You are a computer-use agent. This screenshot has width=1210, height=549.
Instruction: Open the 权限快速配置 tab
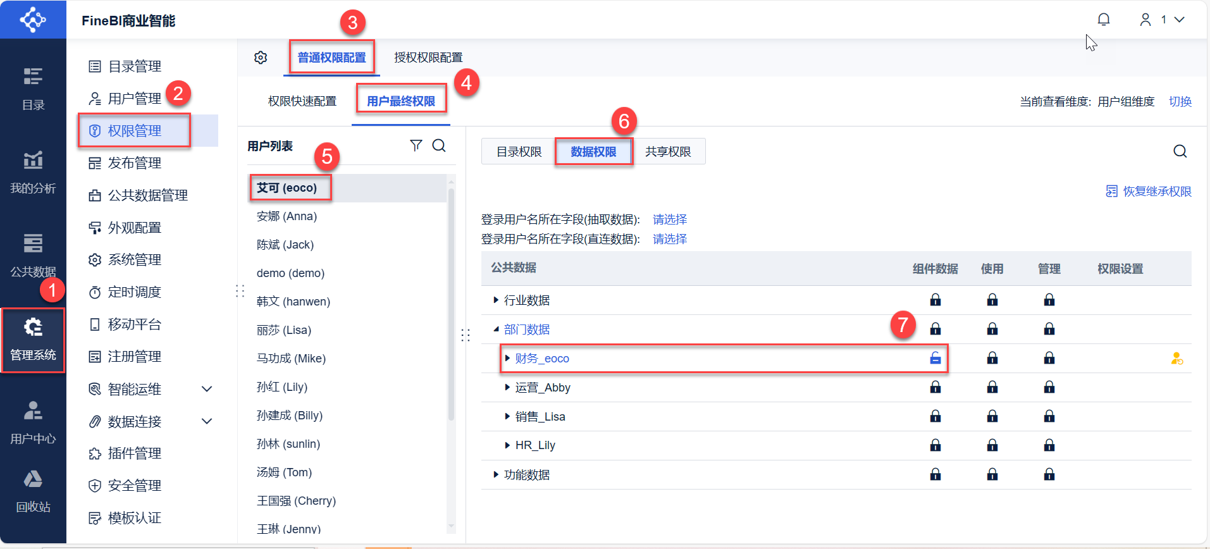(x=302, y=101)
